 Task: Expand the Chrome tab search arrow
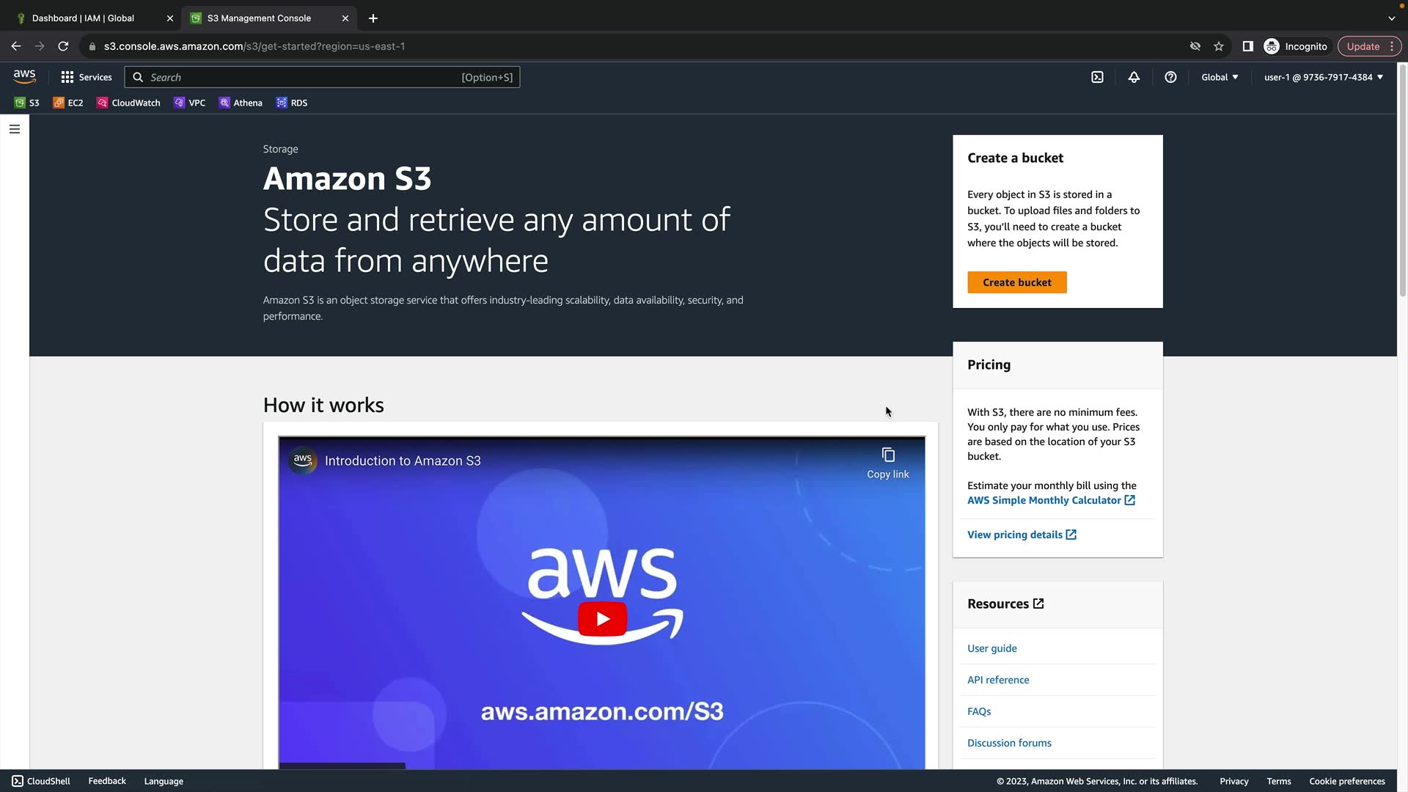1391,18
